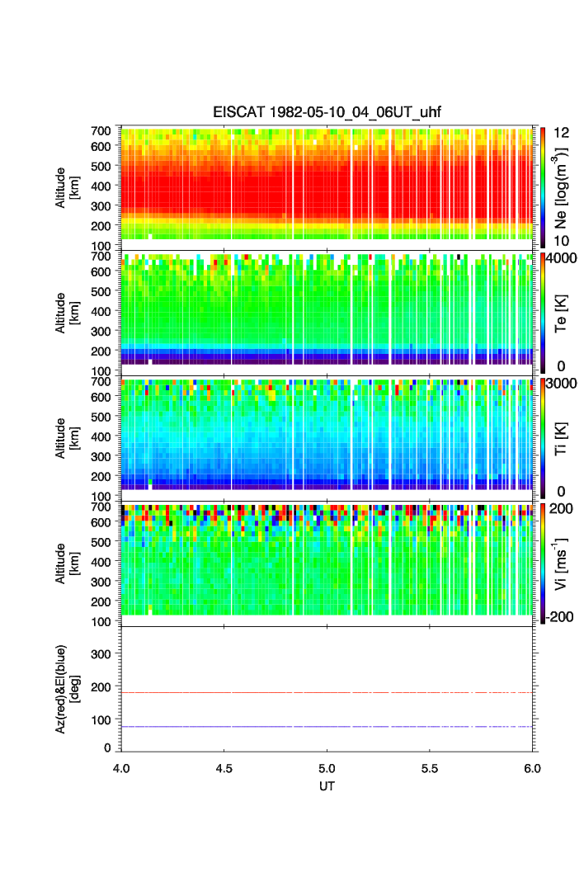
Task: Select the Ti ion temperature color bar
Action: 543,438
